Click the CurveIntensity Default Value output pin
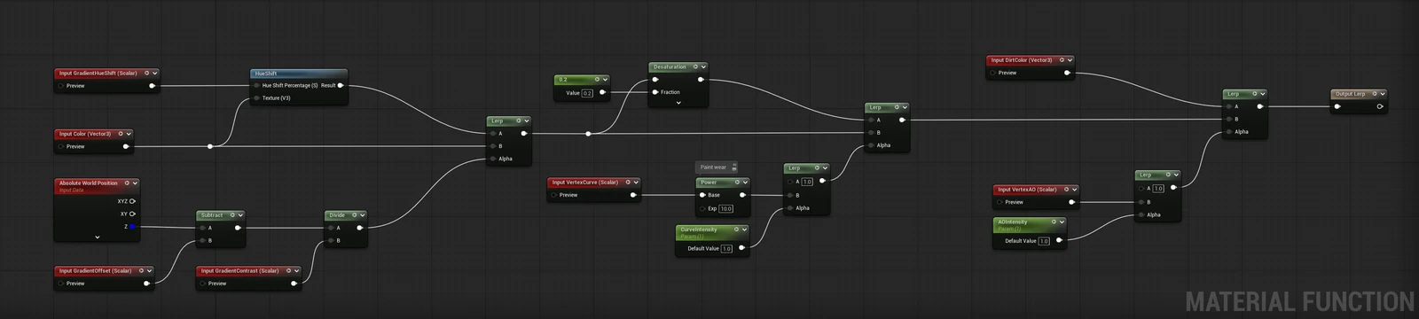The width and height of the screenshot is (1419, 319). pyautogui.click(x=741, y=248)
